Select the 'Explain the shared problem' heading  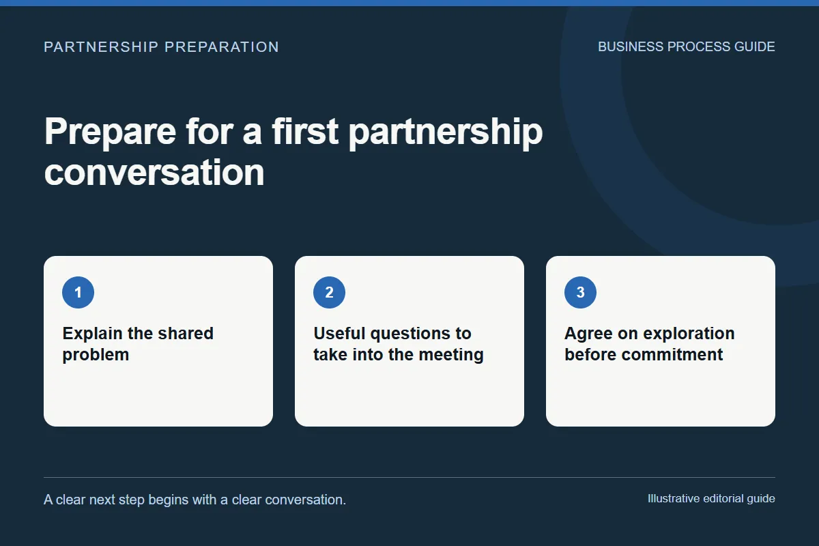click(138, 344)
